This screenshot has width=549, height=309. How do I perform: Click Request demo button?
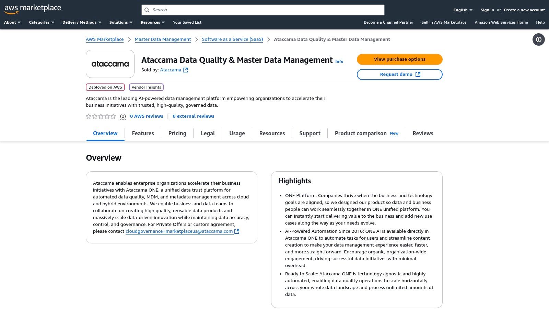tap(400, 75)
